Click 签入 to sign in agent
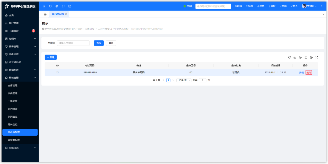Viewport: 328px width, 164px height. (294, 6)
